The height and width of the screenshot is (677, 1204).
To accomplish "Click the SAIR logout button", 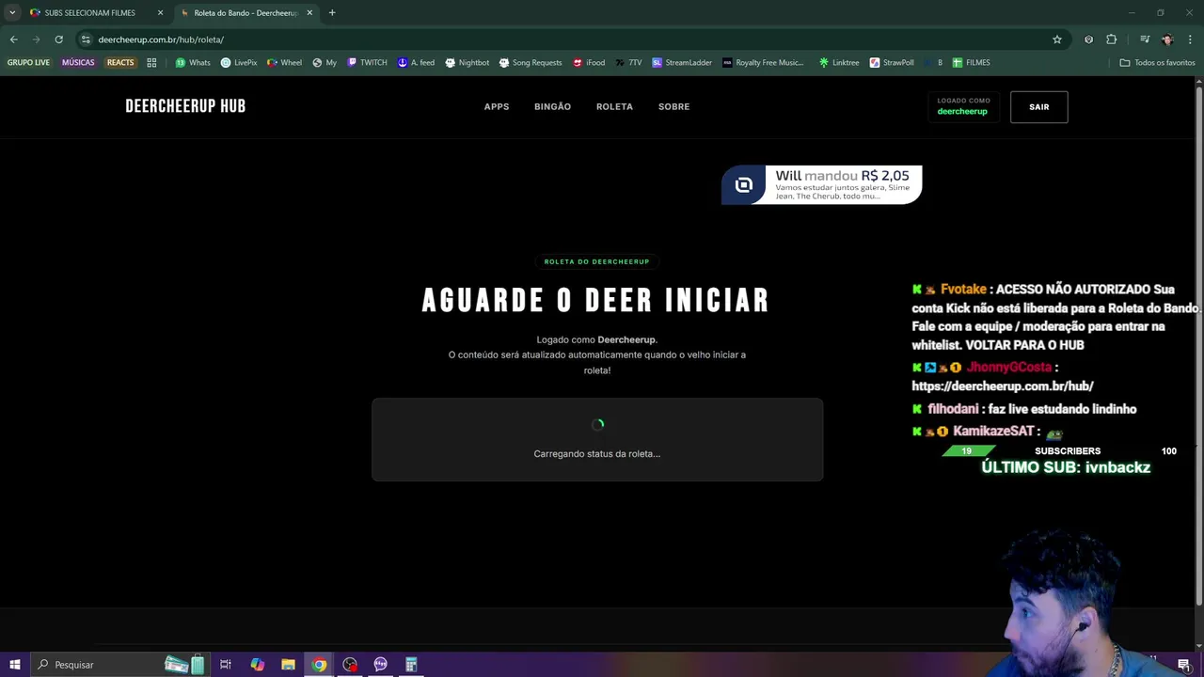I will [x=1038, y=107].
